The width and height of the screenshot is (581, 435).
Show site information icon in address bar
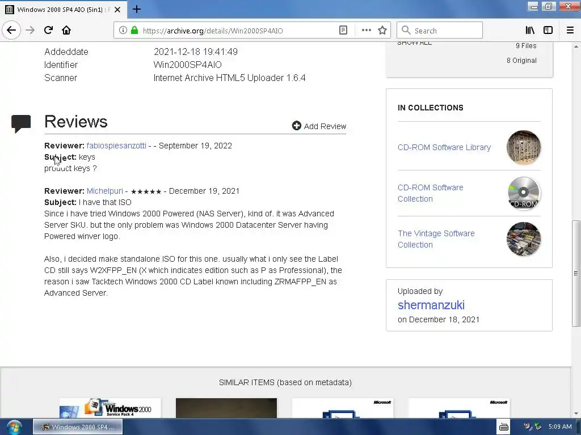click(123, 31)
